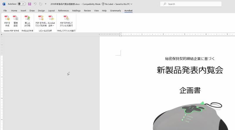This screenshot has width=235, height=130.
Task: Open the Help tab
Action: [104, 11]
